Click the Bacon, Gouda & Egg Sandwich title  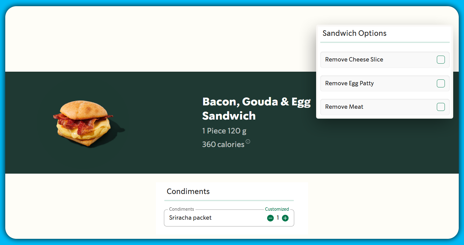click(x=256, y=108)
